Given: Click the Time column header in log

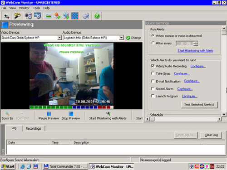Looking at the screenshot, I should click(61, 142).
